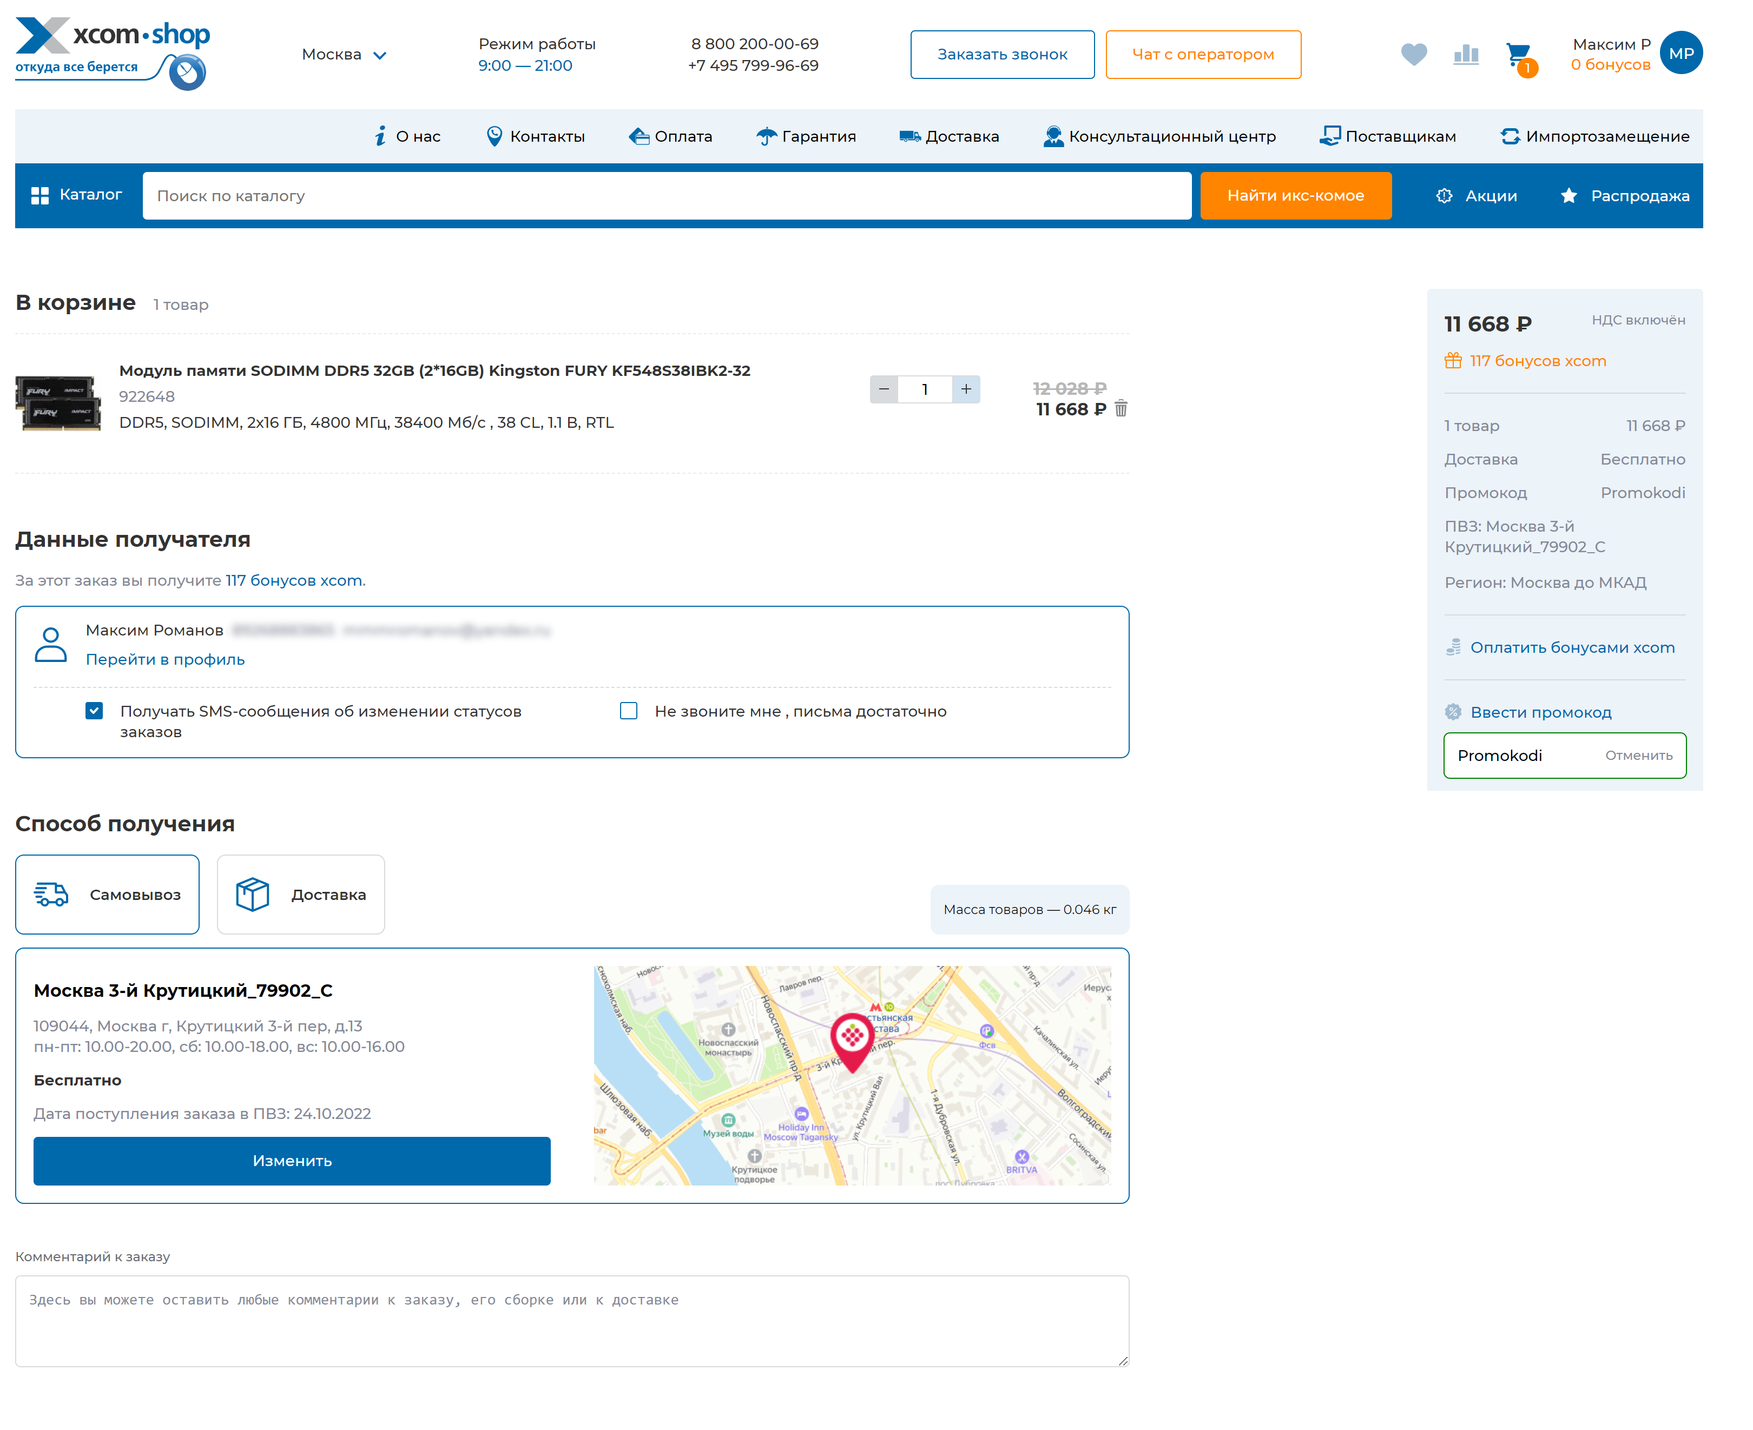Open the О нас page
1753x1430 pixels.
(407, 136)
